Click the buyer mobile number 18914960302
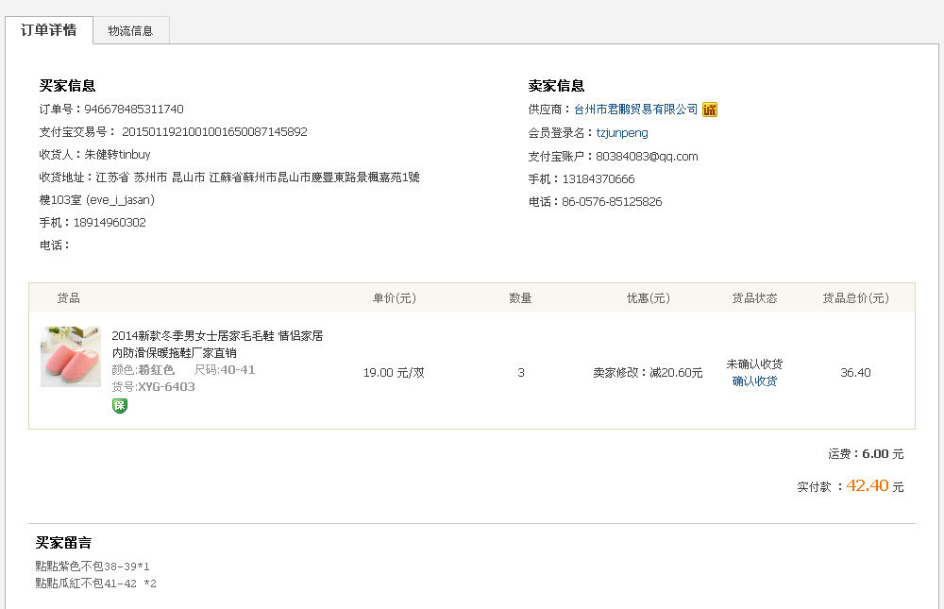 110,223
